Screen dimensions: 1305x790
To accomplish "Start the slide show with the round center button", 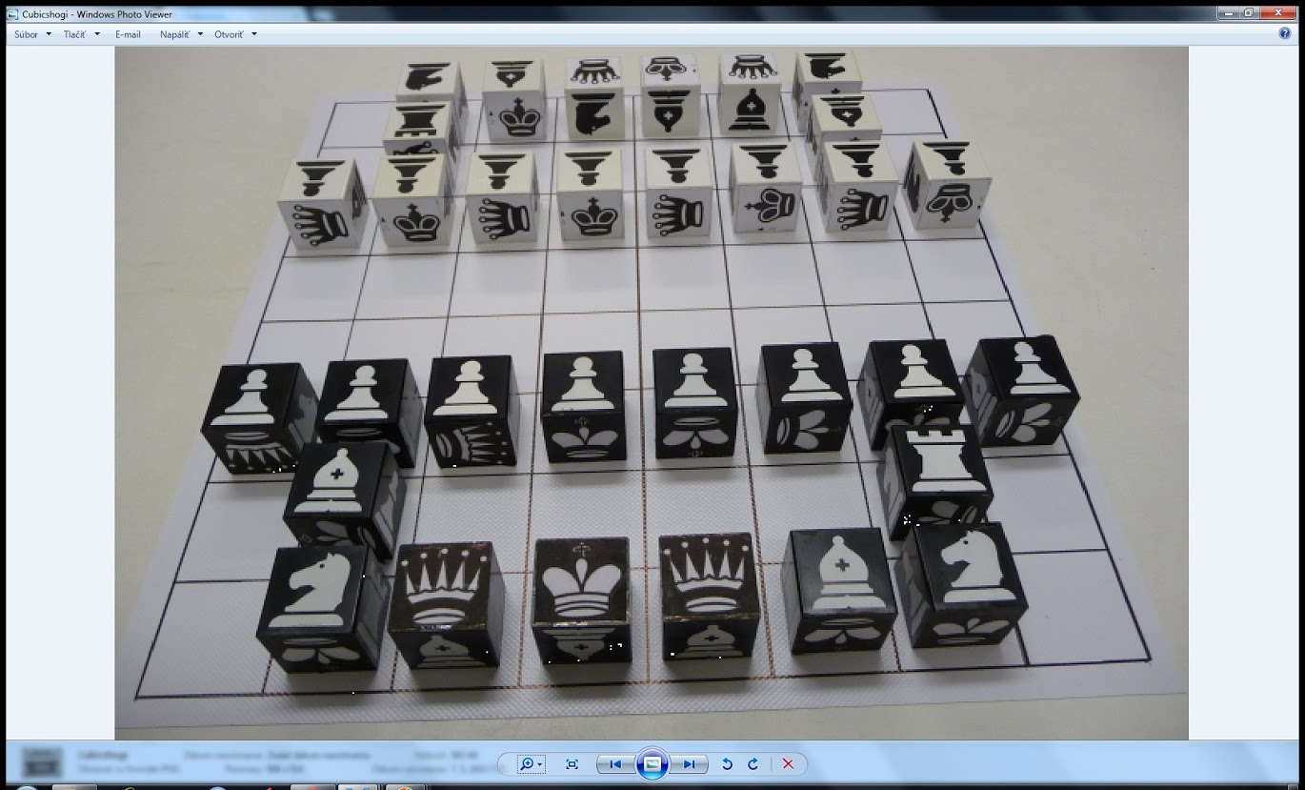I will click(652, 763).
